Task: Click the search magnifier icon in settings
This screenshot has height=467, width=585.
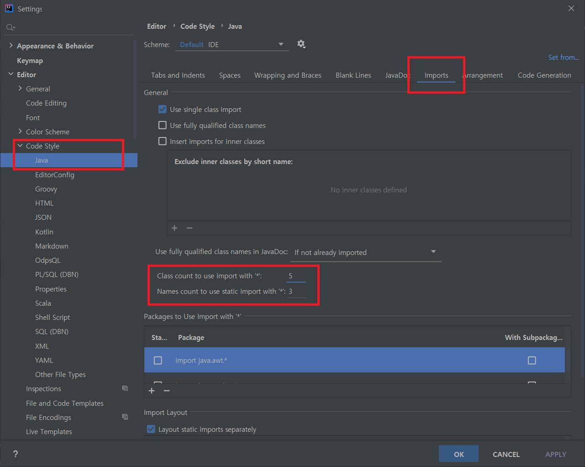Action: [x=10, y=27]
